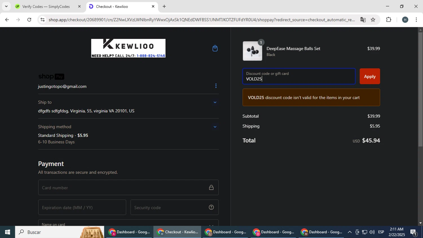The height and width of the screenshot is (238, 423).
Task: Click the Name on card field
Action: coord(128,223)
